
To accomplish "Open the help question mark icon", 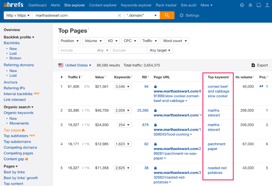I will 242,5.
